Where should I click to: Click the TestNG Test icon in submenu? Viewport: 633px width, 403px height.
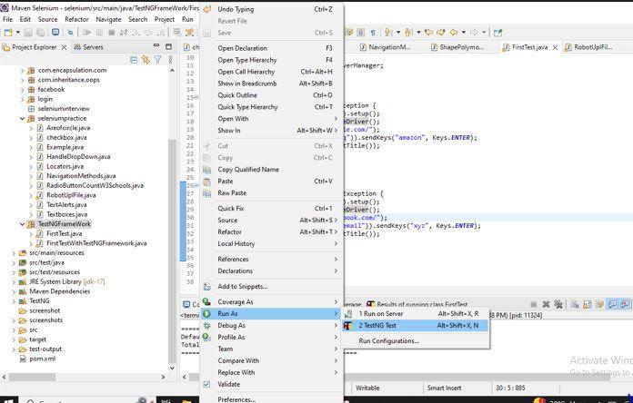point(348,325)
